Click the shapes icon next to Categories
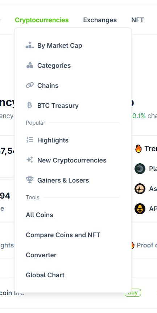Screen dimensions: 157x313 pyautogui.click(x=30, y=65)
